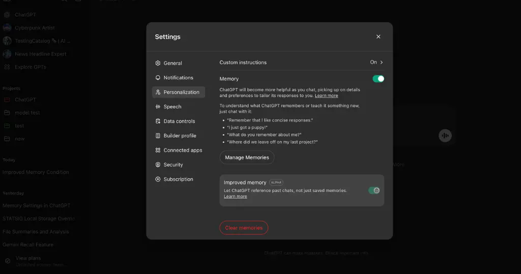Click the red Clear memories button
The image size is (521, 274).
[x=244, y=228]
